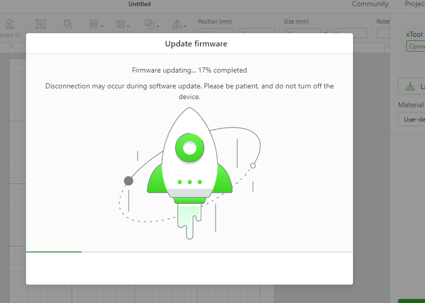425x303 pixels.
Task: Click the Firmware updating 17% completed text
Action: [190, 70]
